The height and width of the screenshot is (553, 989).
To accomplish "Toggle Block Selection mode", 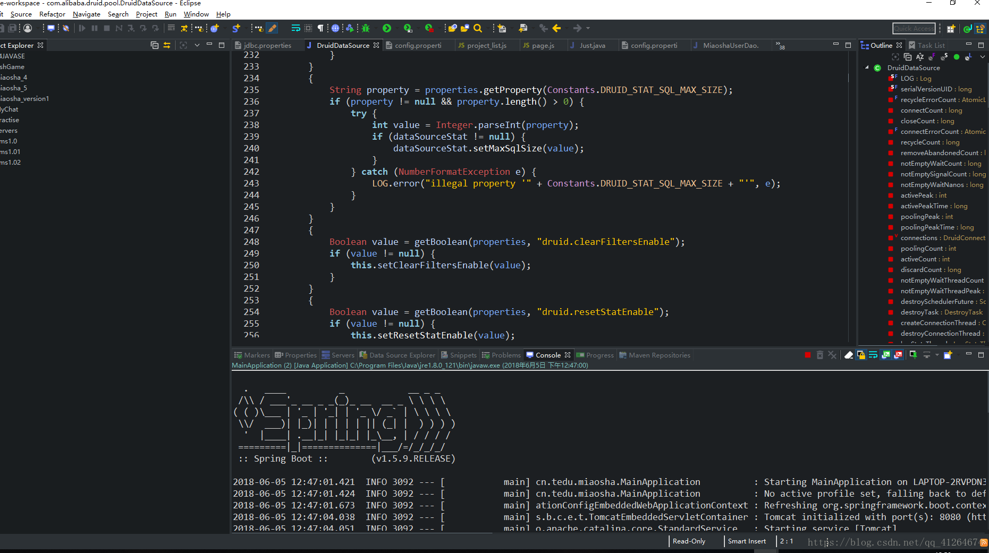I will coord(308,28).
